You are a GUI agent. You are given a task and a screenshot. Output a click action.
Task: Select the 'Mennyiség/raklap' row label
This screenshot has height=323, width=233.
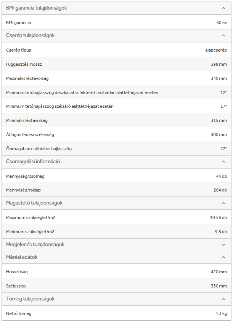coord(23,190)
